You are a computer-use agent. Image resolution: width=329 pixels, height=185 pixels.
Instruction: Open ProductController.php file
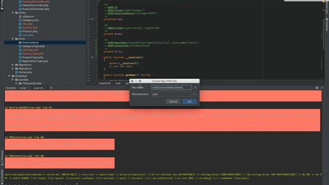pos(36,9)
